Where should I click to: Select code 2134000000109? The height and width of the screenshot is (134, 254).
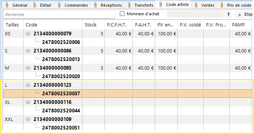[53, 119]
